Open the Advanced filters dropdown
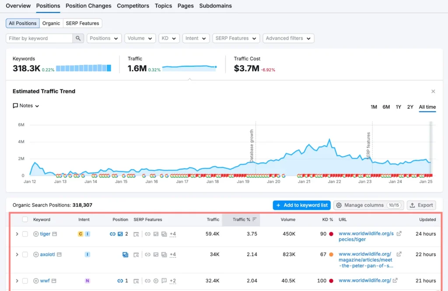This screenshot has height=291, width=448. click(288, 38)
